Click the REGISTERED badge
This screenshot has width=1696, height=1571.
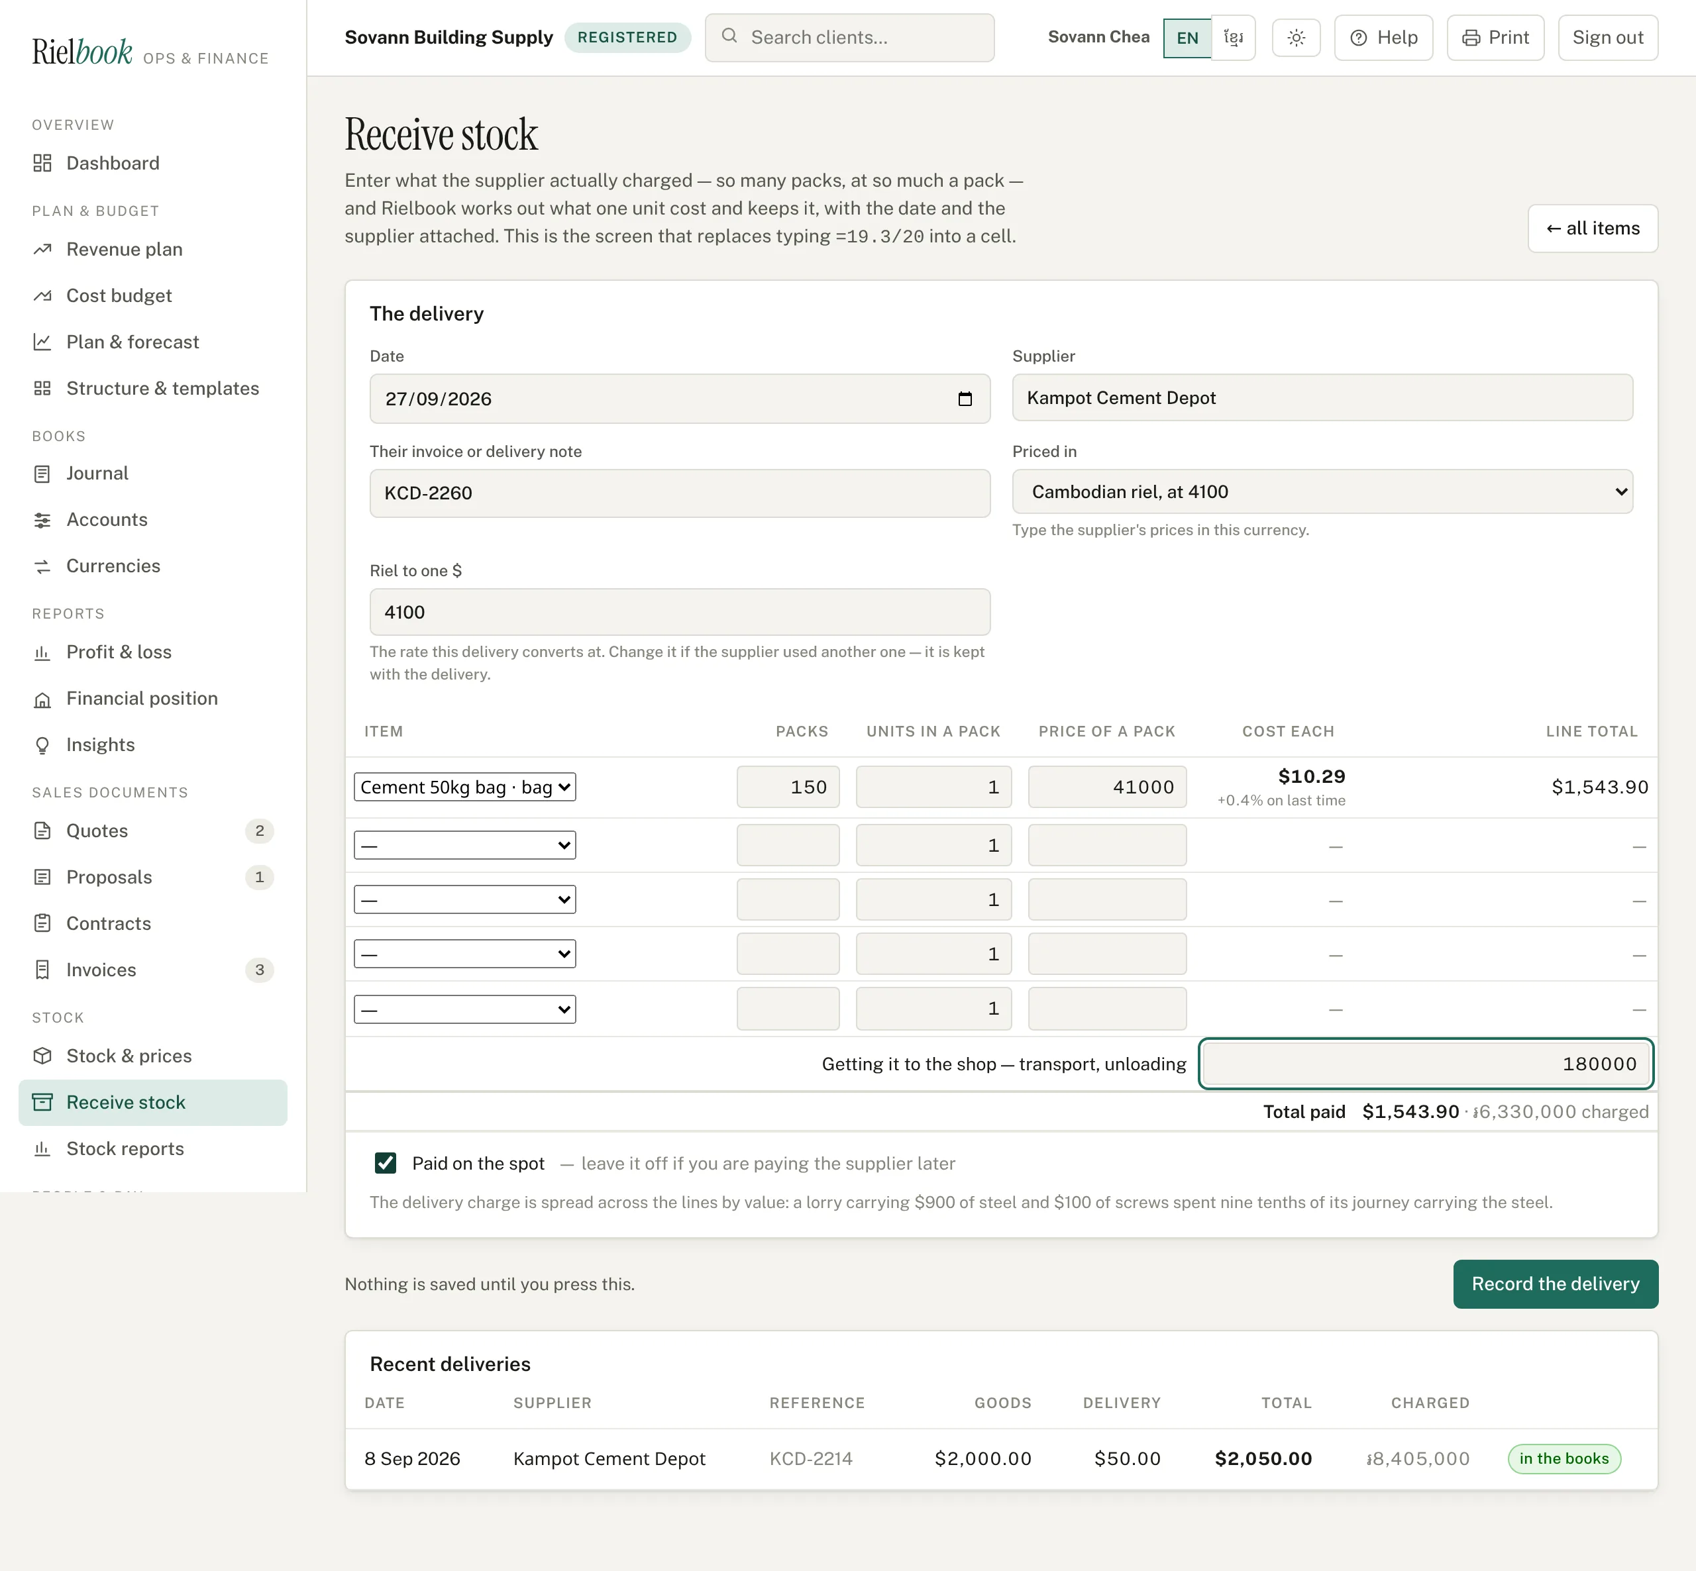click(x=627, y=37)
